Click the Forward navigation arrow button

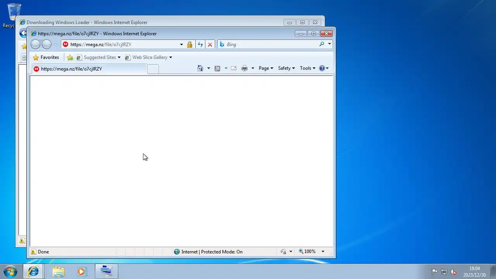coord(46,45)
